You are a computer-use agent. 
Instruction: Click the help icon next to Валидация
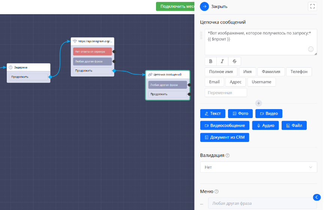[x=228, y=155]
